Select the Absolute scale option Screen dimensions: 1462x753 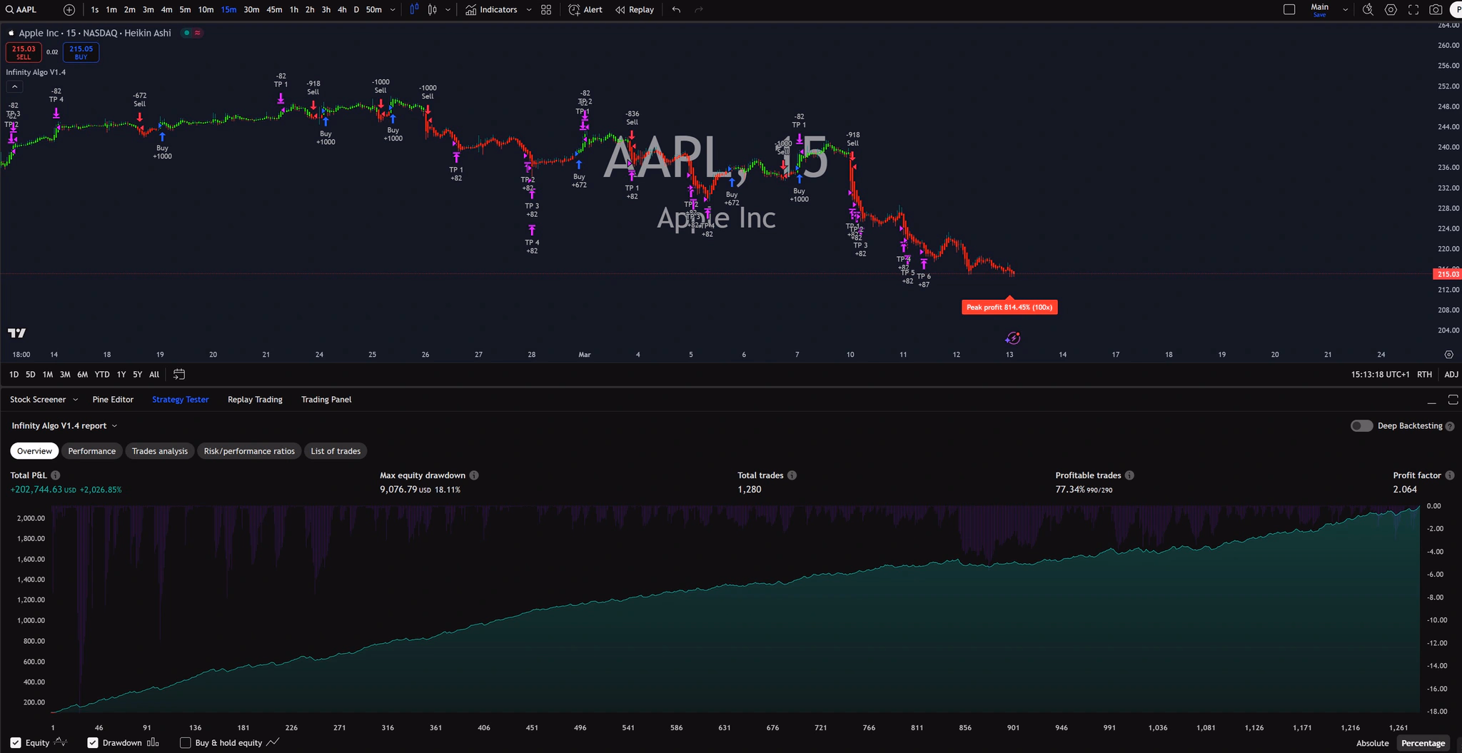click(1372, 743)
